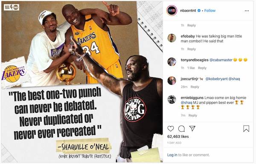Viewport: 256px width, 164px height.
Task: Open efobaby's profile picture
Action: (172, 38)
